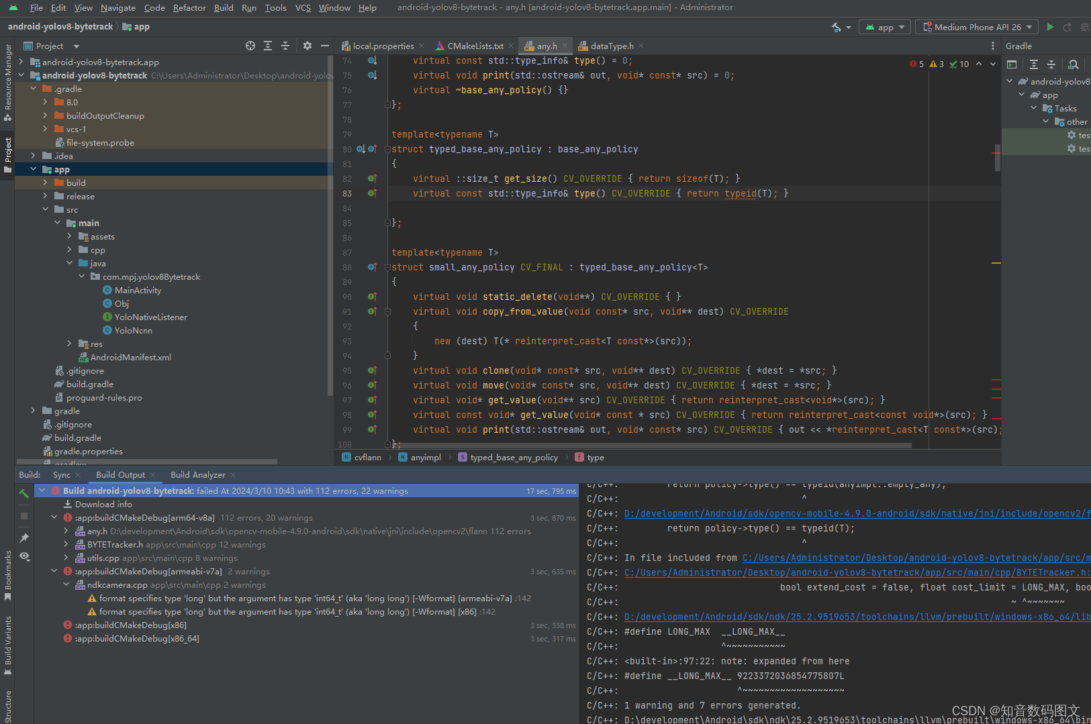Viewport: 1091px width, 724px height.
Task: Fold struct block at line 80
Action: tap(387, 149)
